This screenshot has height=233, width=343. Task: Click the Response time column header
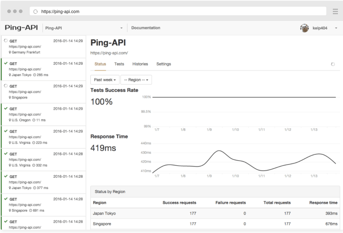pos(323,202)
